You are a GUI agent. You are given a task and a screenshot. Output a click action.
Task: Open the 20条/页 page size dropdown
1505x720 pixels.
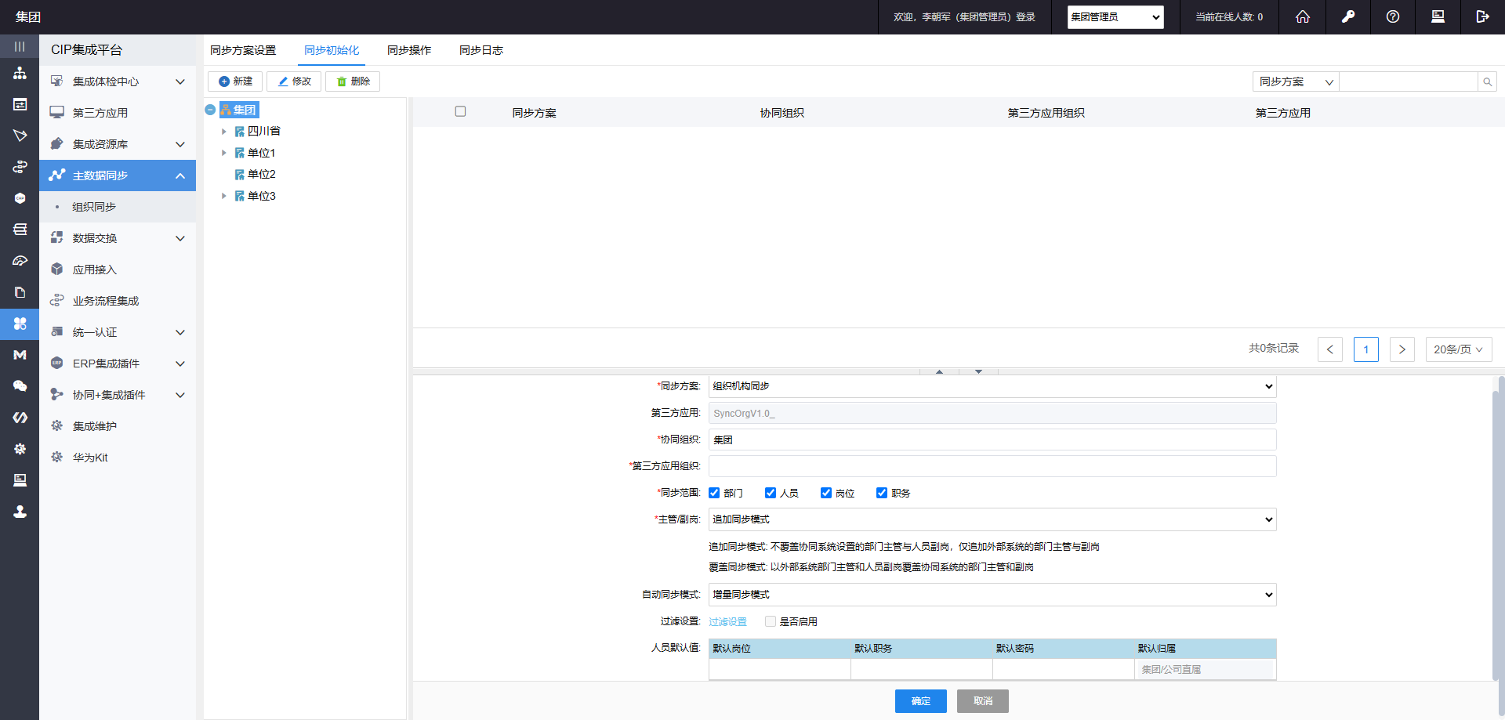point(1457,349)
